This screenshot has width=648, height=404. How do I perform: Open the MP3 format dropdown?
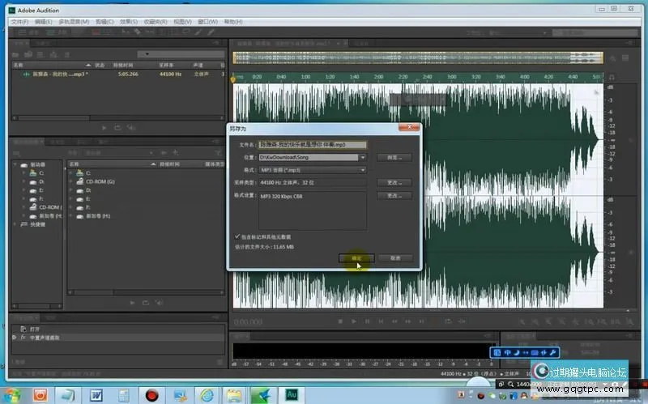(x=363, y=170)
